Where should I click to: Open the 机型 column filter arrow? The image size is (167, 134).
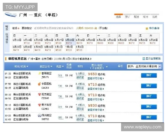coord(63,66)
